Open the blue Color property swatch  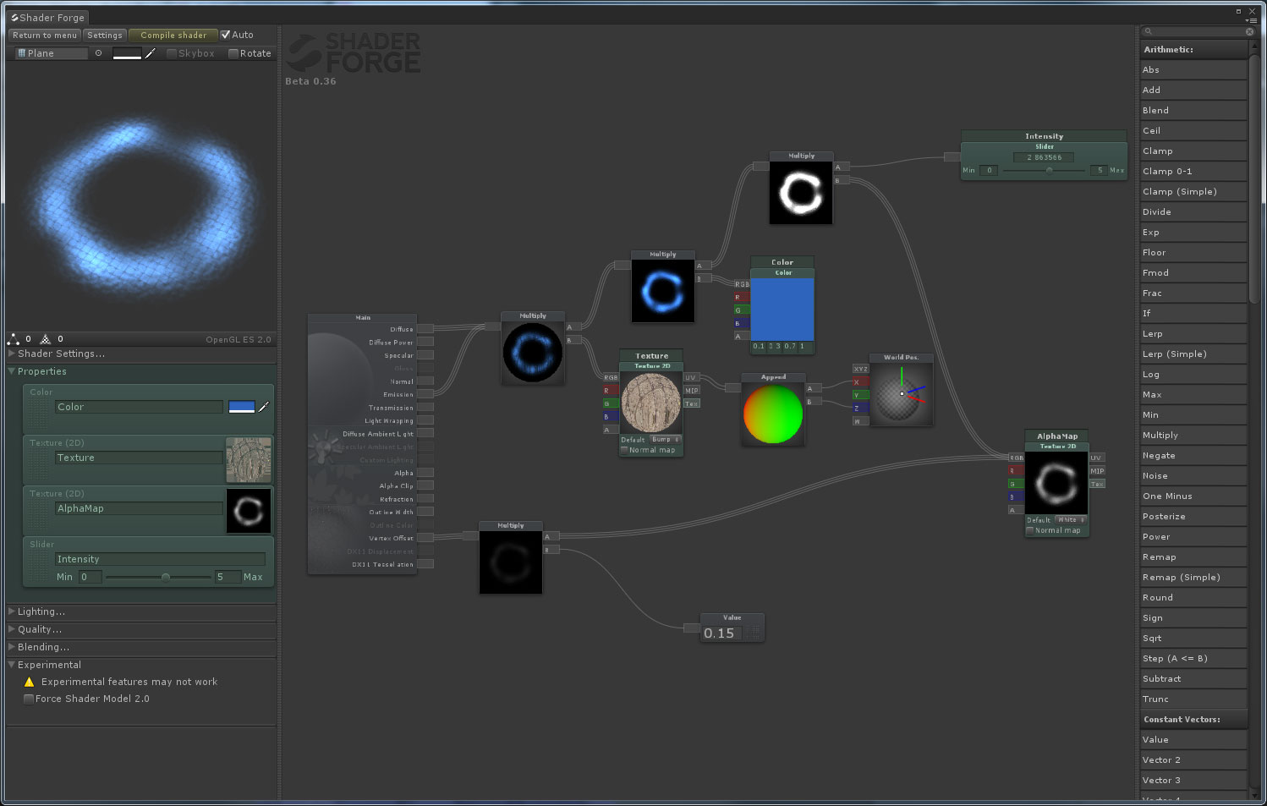point(242,407)
